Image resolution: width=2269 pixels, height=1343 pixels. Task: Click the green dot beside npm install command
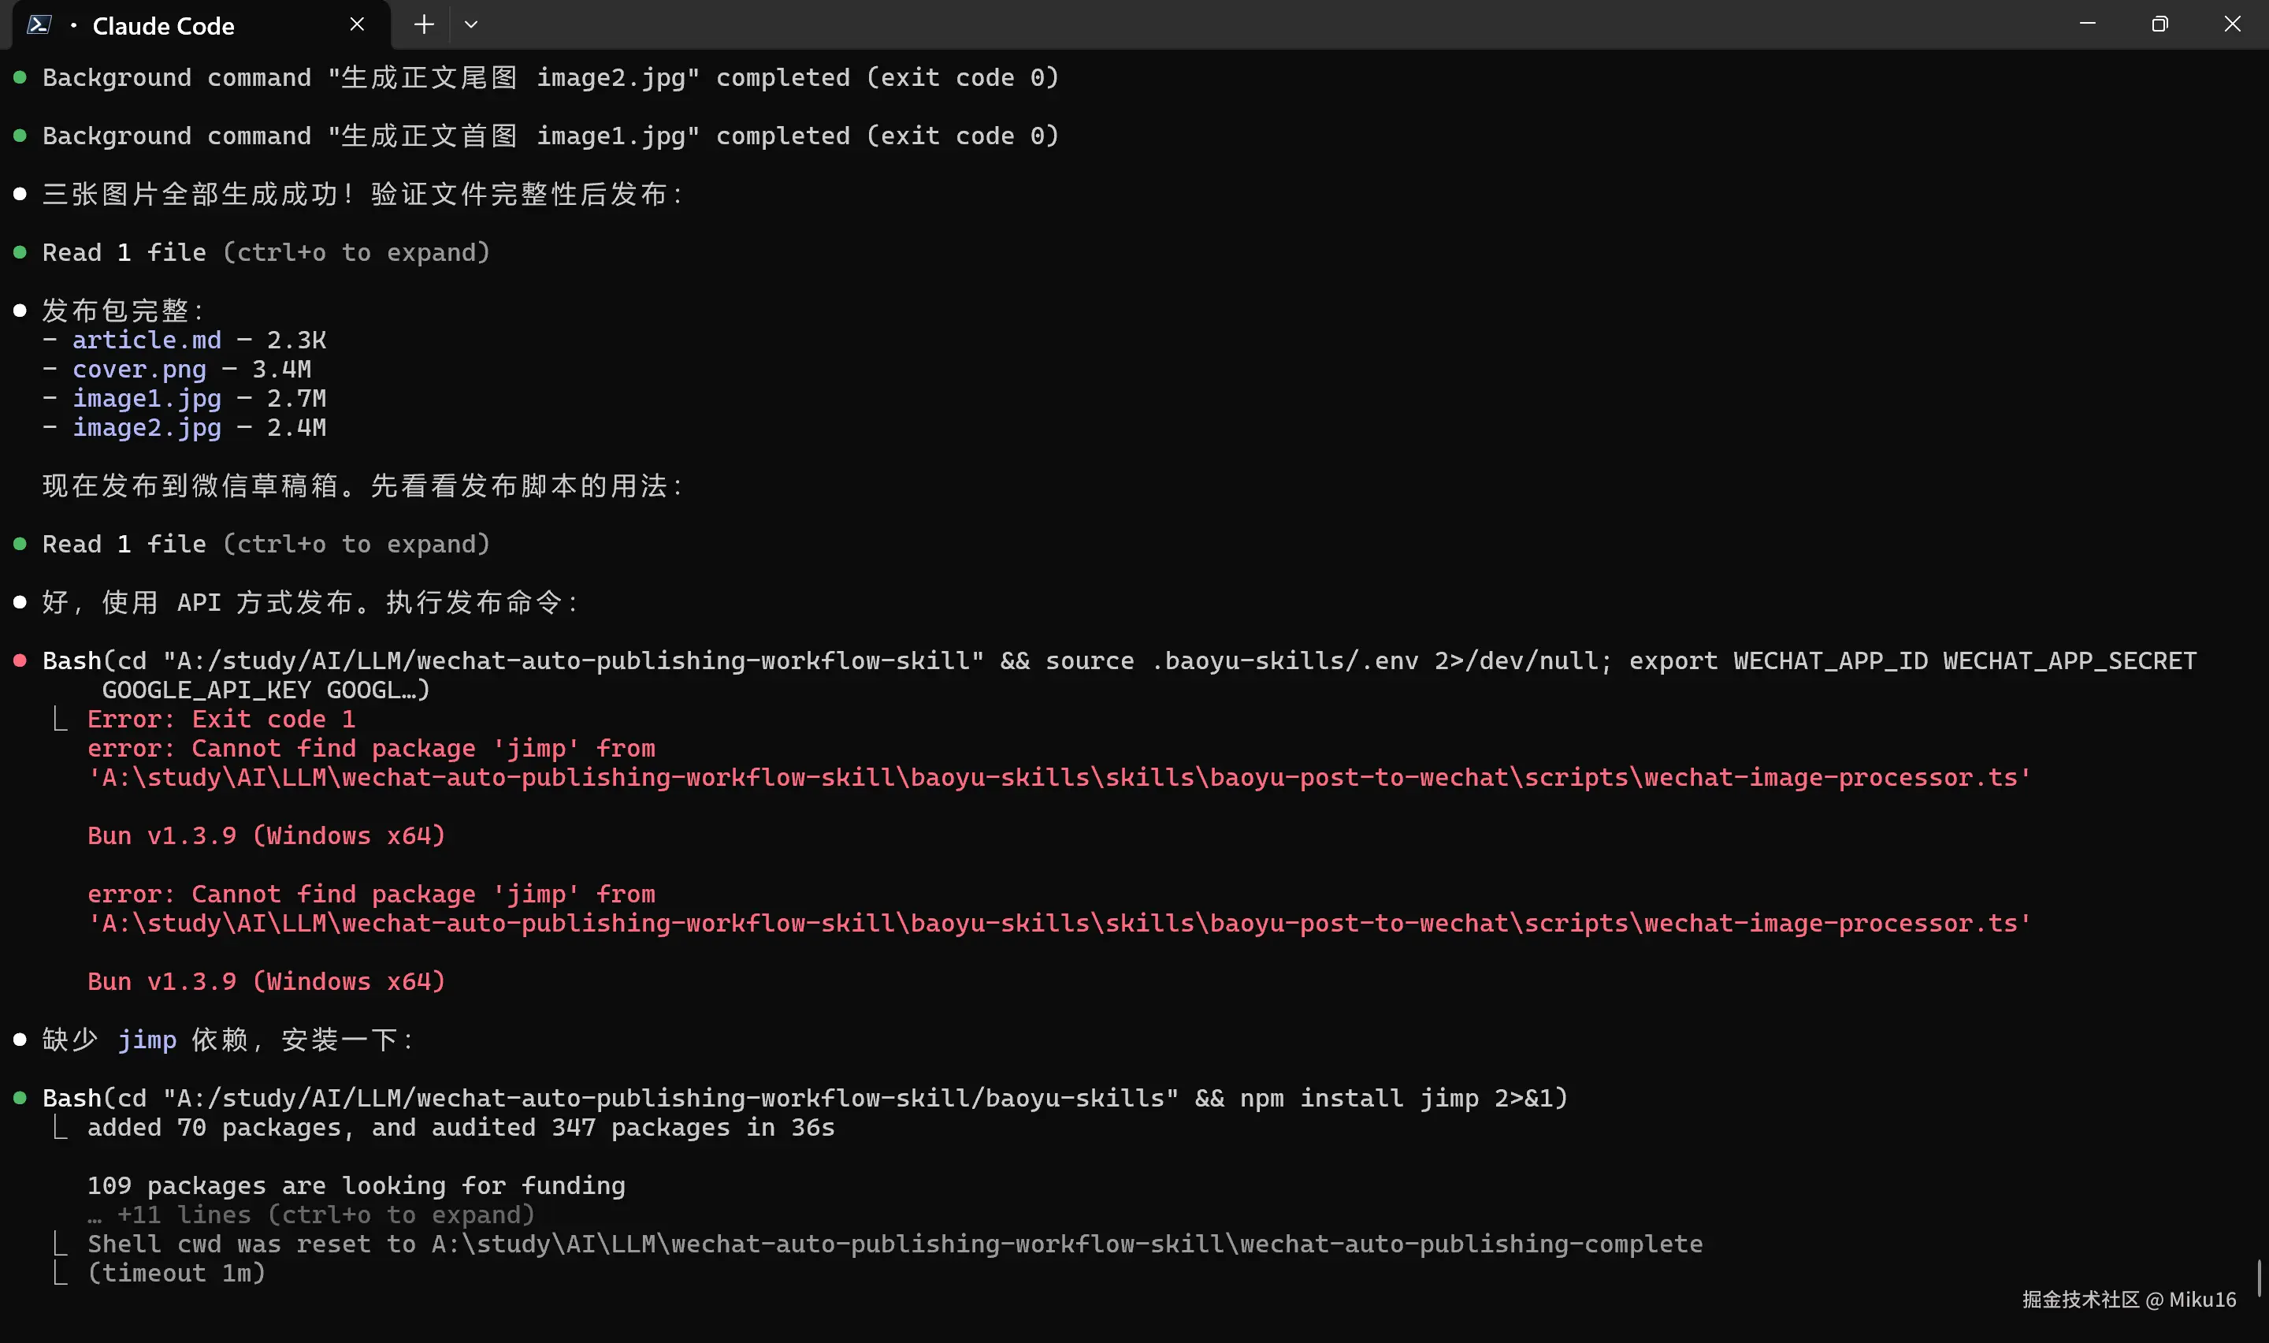click(x=20, y=1098)
